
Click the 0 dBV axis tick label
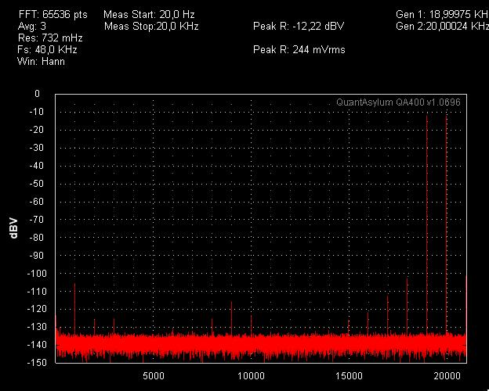coord(37,94)
